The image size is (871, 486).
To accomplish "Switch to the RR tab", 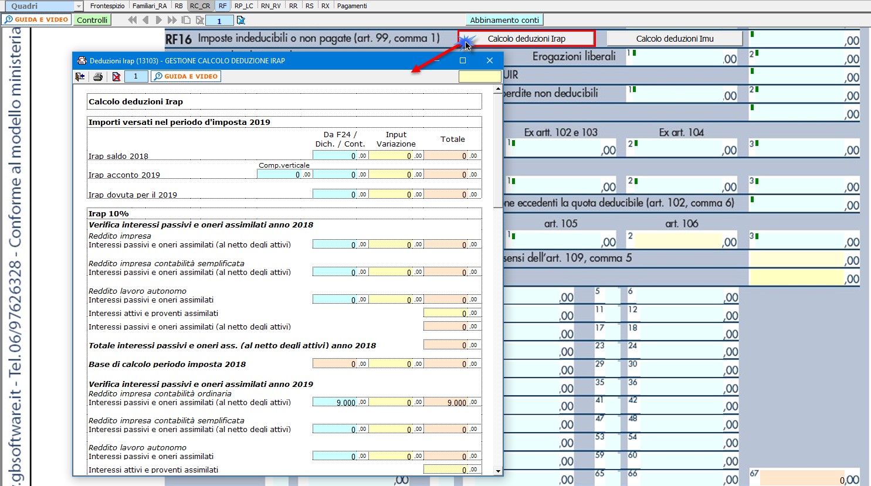I will 293,6.
